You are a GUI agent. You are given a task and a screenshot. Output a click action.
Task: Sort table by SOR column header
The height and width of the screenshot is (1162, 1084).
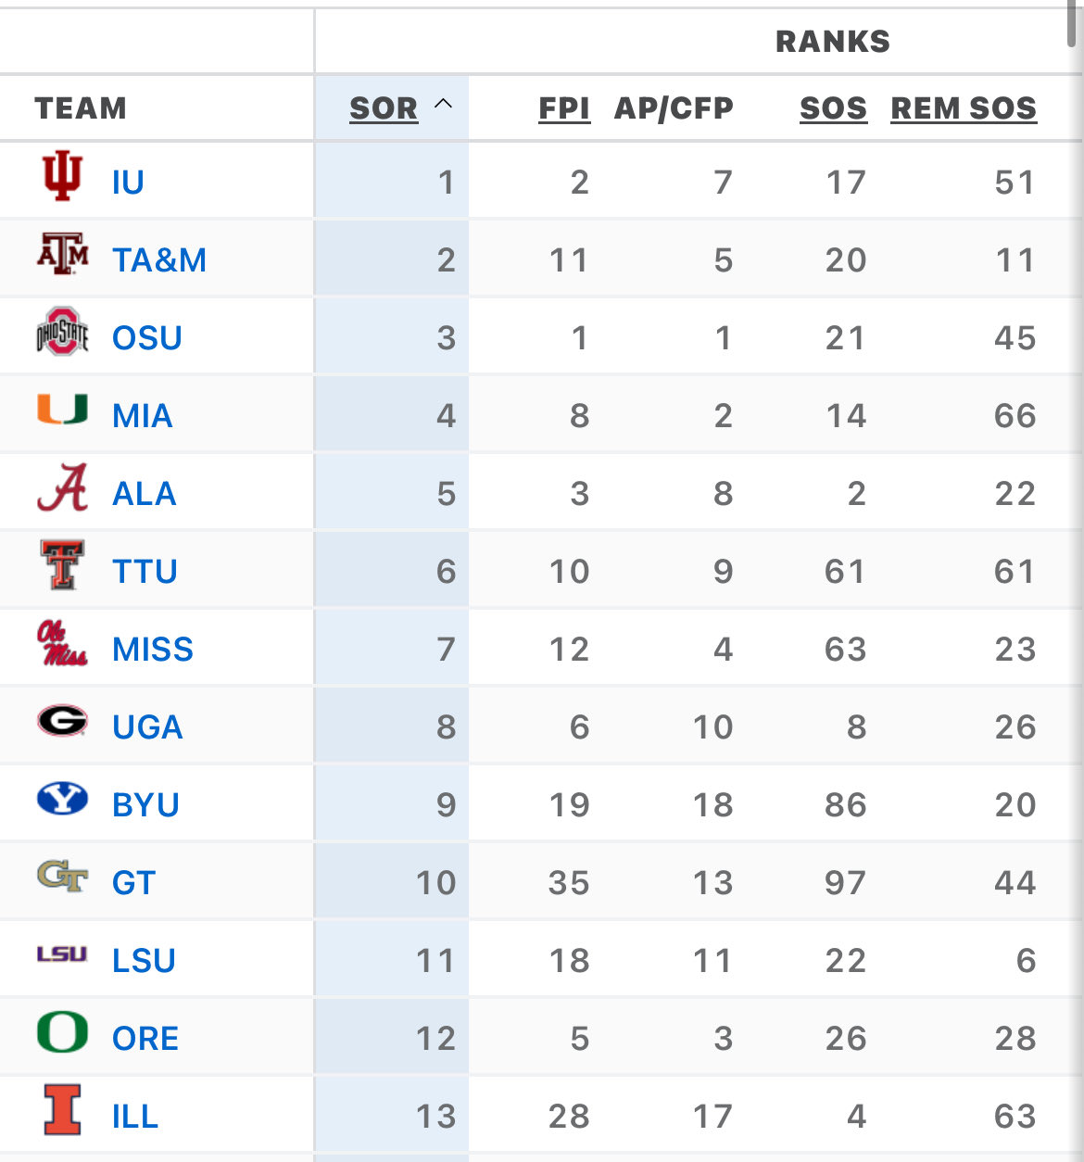(384, 108)
